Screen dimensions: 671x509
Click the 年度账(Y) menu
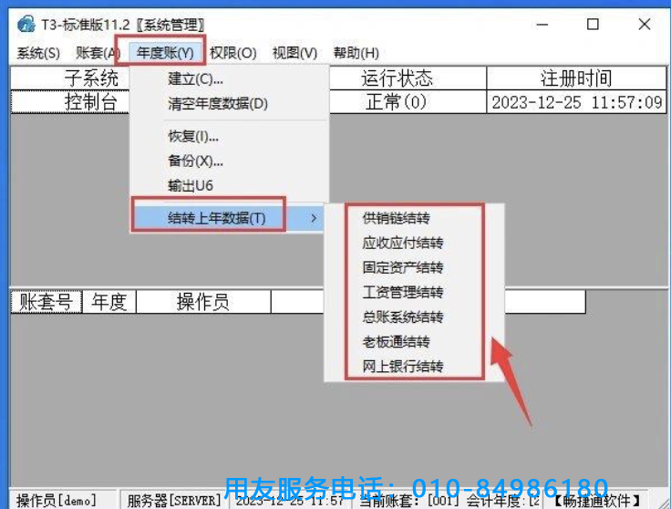(x=165, y=53)
